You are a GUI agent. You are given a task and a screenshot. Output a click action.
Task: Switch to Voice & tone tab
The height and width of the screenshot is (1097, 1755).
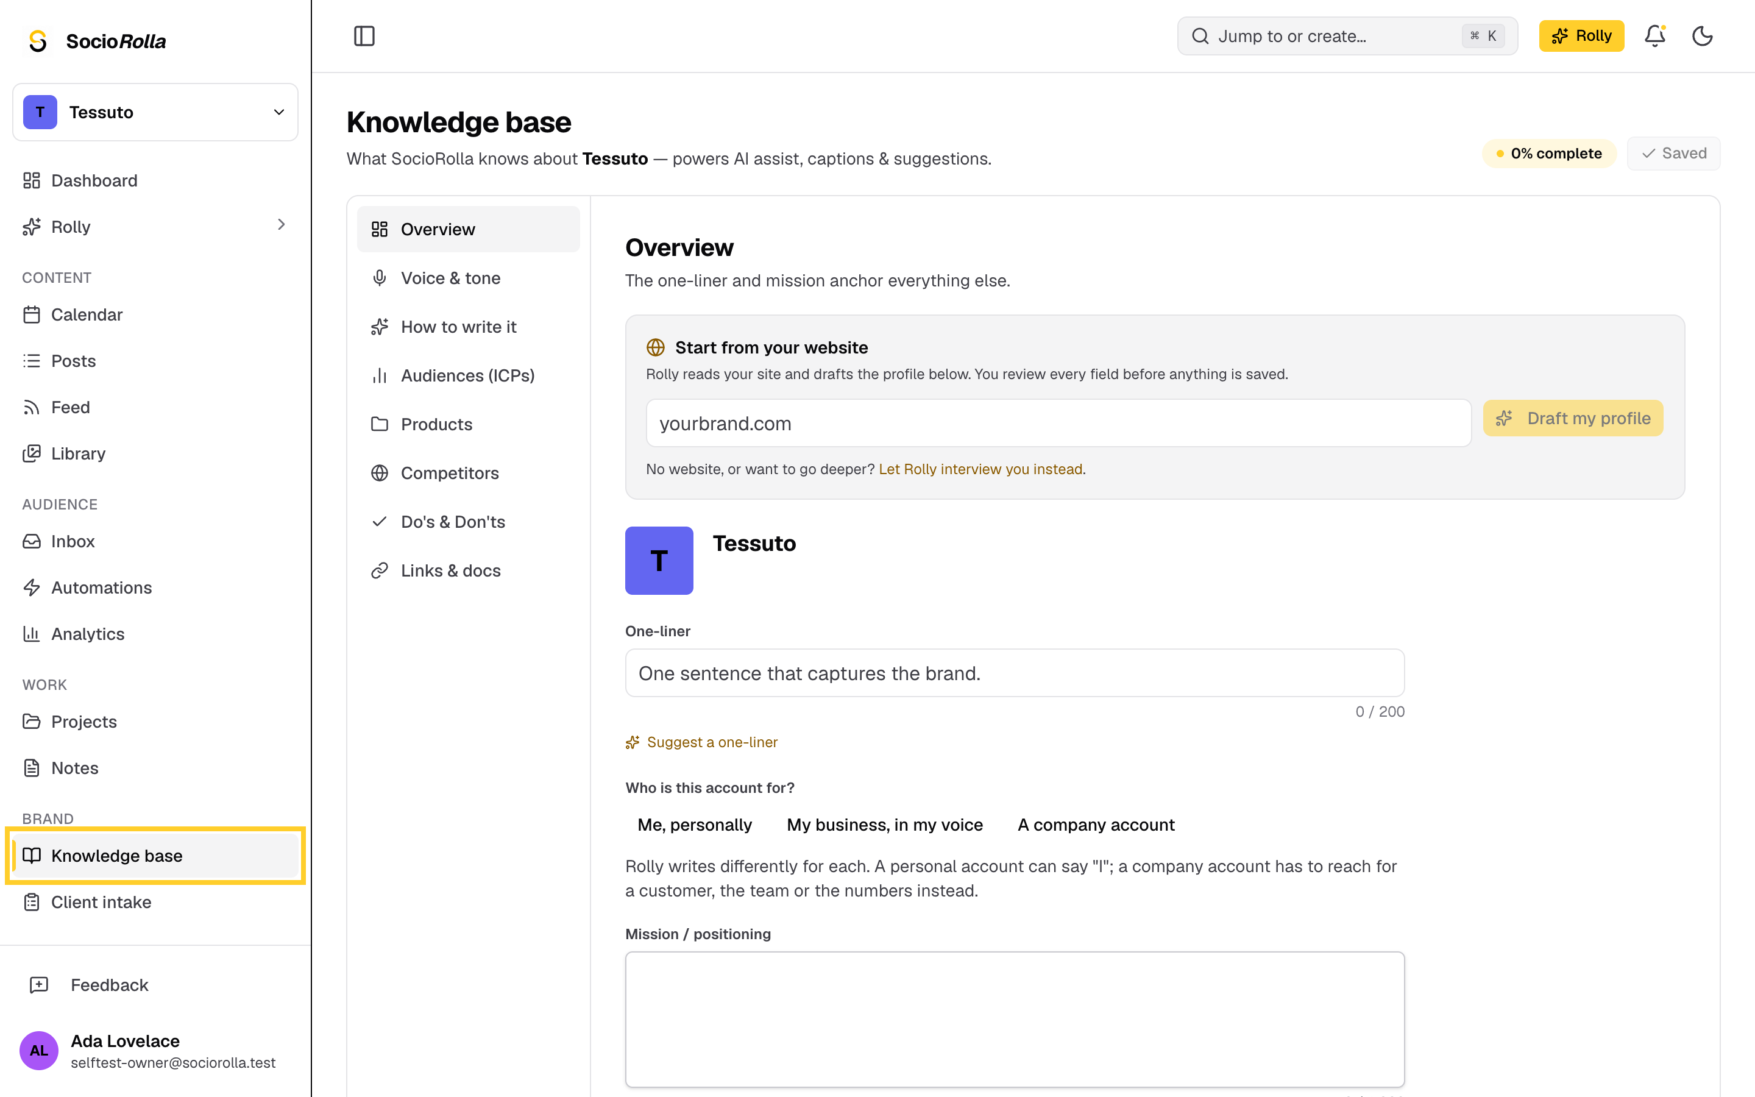(468, 278)
